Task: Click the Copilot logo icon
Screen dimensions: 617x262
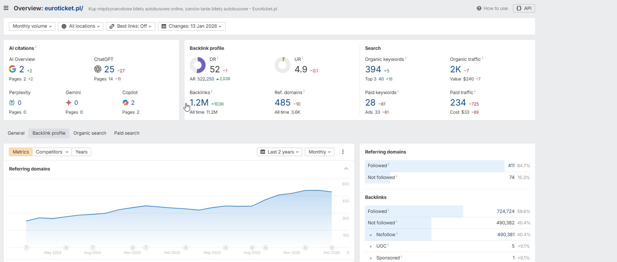Action: tap(125, 103)
